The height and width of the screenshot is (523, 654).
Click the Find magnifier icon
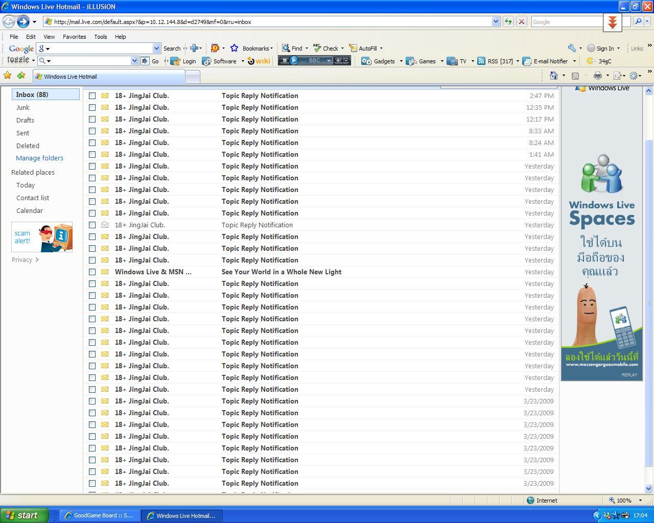(x=286, y=48)
